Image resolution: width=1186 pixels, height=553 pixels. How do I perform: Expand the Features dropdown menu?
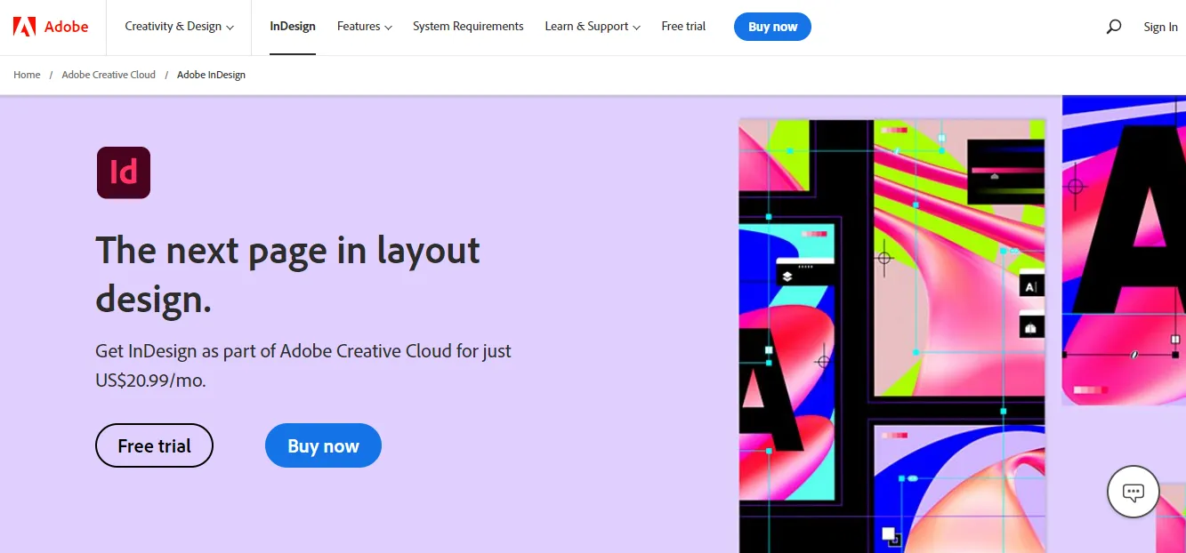click(365, 27)
